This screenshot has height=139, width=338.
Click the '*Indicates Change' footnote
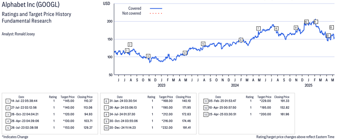coord(15,137)
